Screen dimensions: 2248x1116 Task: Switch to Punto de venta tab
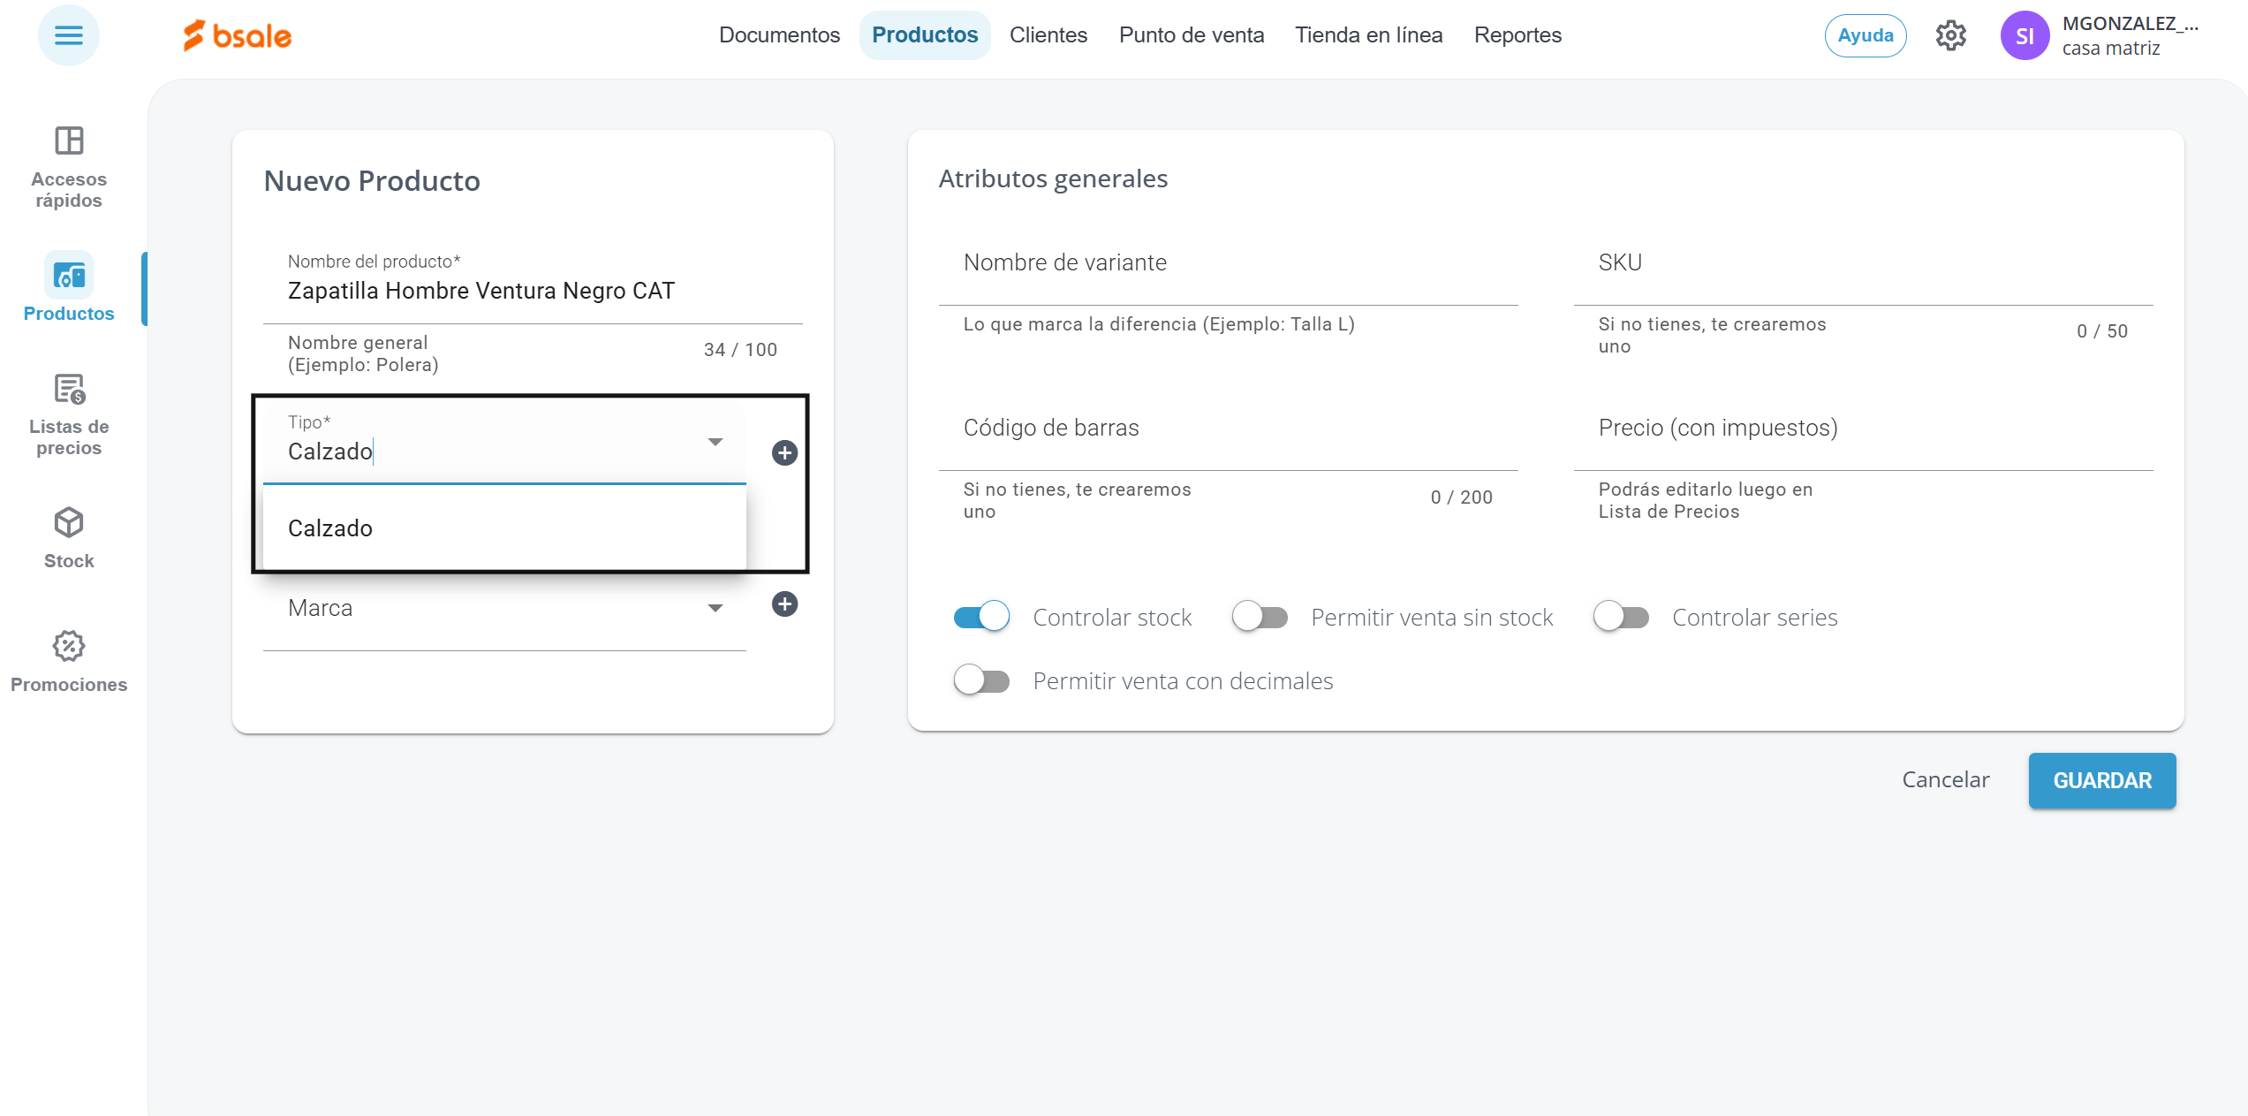pos(1191,35)
